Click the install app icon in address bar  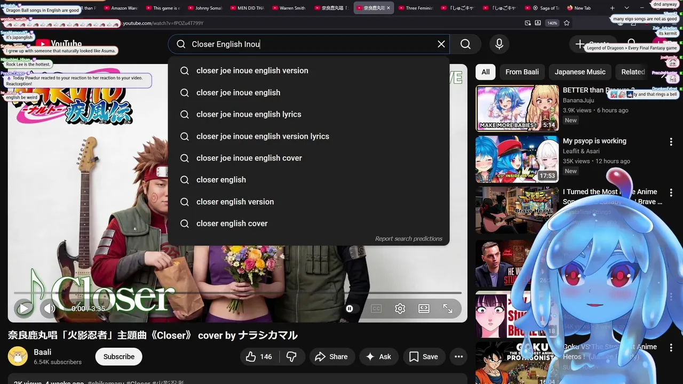(x=538, y=23)
